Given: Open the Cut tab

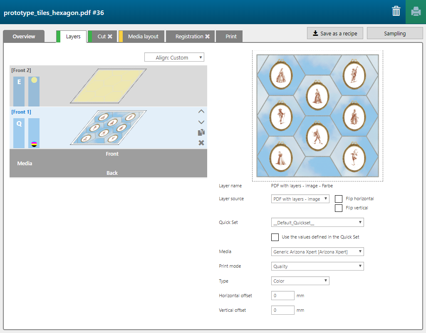Looking at the screenshot, I should coord(102,37).
